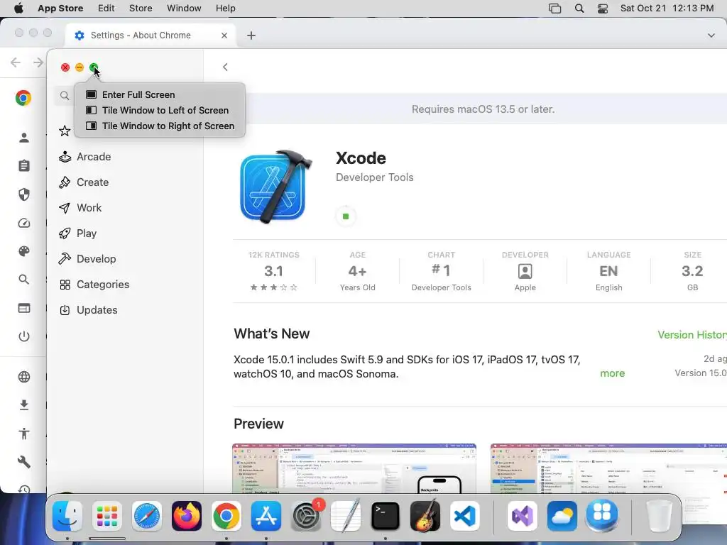
Task: Open On startup power icon in Chrome
Action: (24, 336)
